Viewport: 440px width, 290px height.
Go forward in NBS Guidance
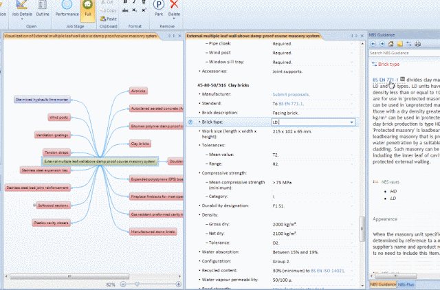click(x=382, y=44)
